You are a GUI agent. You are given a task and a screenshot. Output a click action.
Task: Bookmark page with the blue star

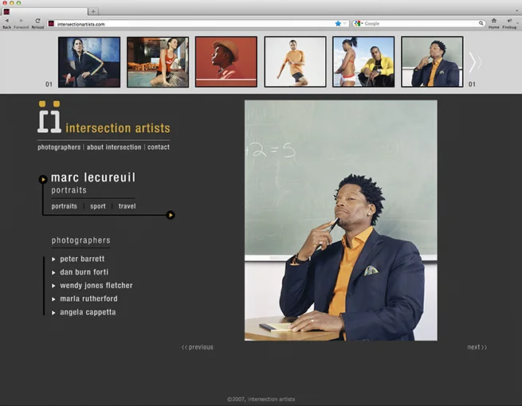(x=338, y=24)
